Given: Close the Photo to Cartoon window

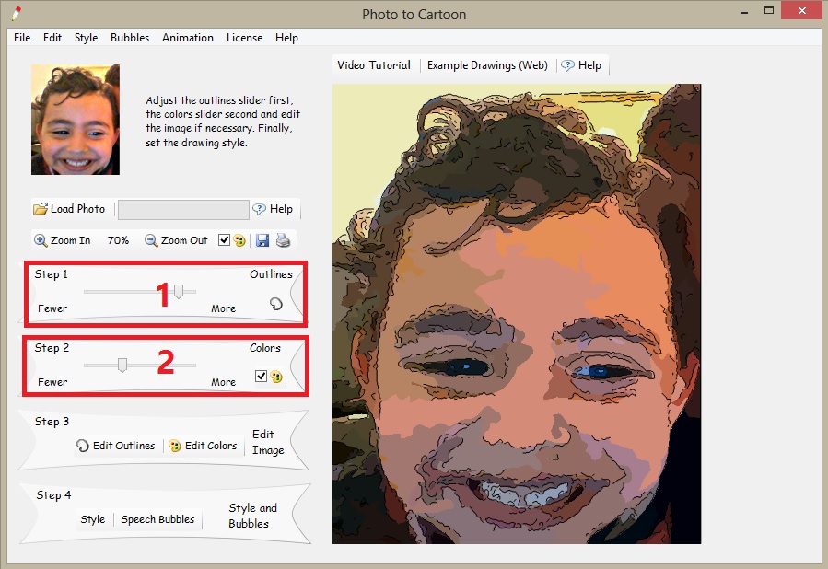Looking at the screenshot, I should [x=802, y=10].
